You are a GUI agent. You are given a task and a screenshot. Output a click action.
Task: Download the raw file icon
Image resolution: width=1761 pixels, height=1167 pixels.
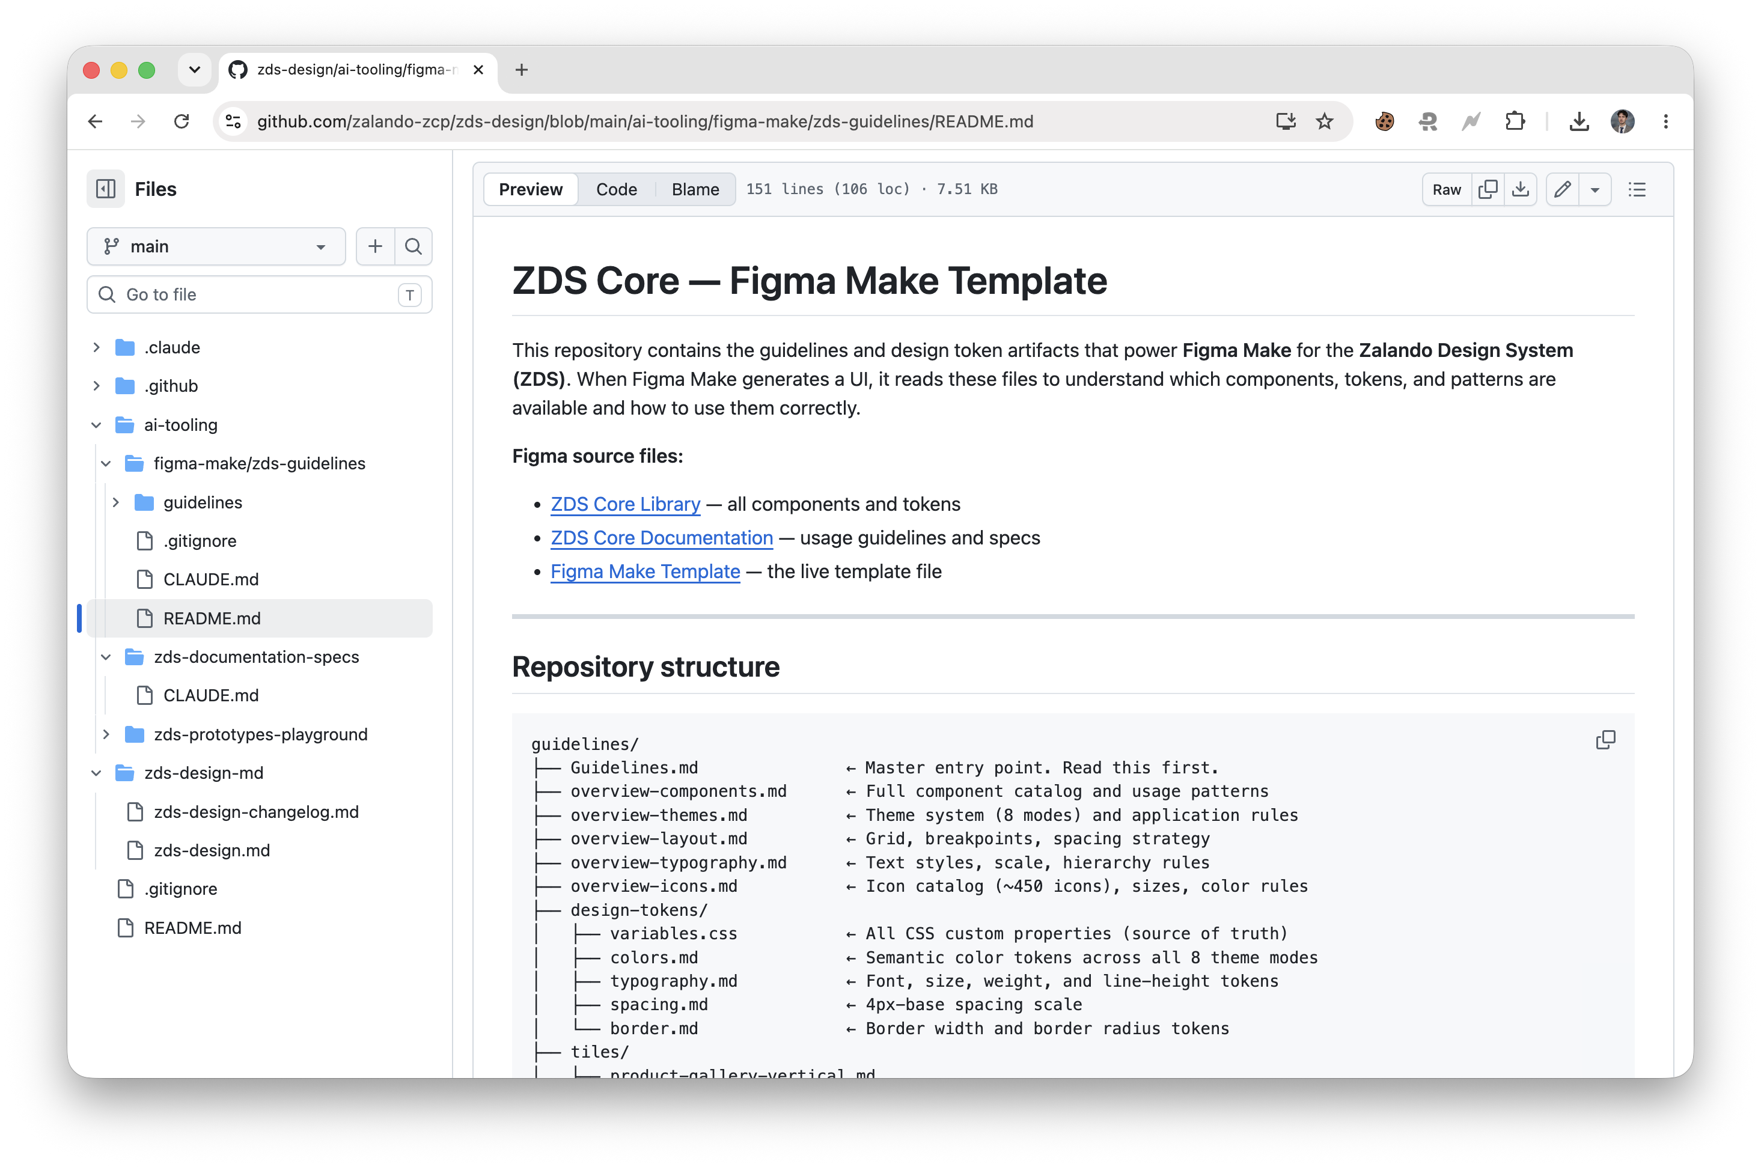tap(1521, 189)
